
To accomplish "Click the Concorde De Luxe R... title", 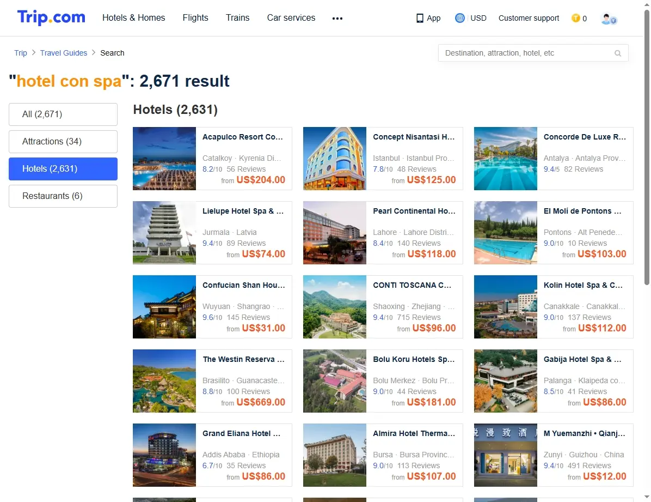I will [x=585, y=137].
